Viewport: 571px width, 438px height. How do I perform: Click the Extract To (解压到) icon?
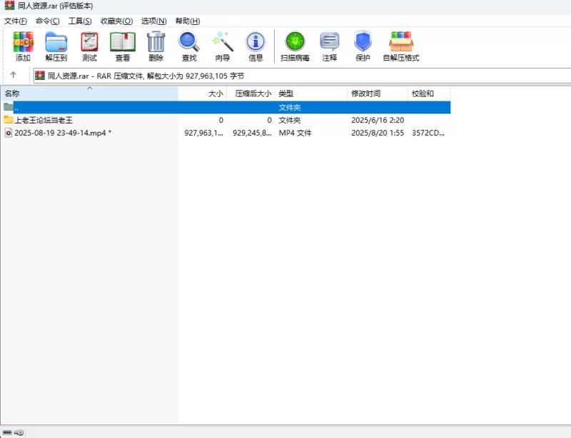[56, 46]
